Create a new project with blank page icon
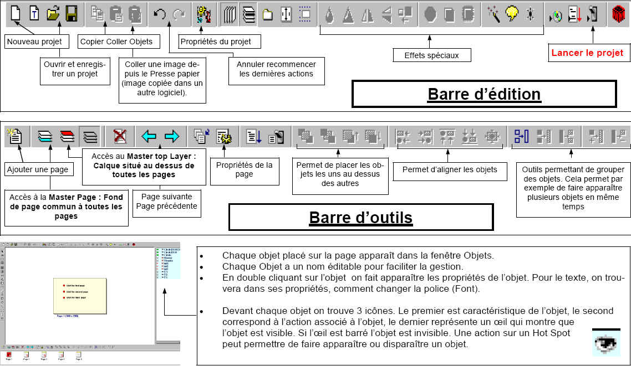The height and width of the screenshot is (366, 631). tap(16, 13)
